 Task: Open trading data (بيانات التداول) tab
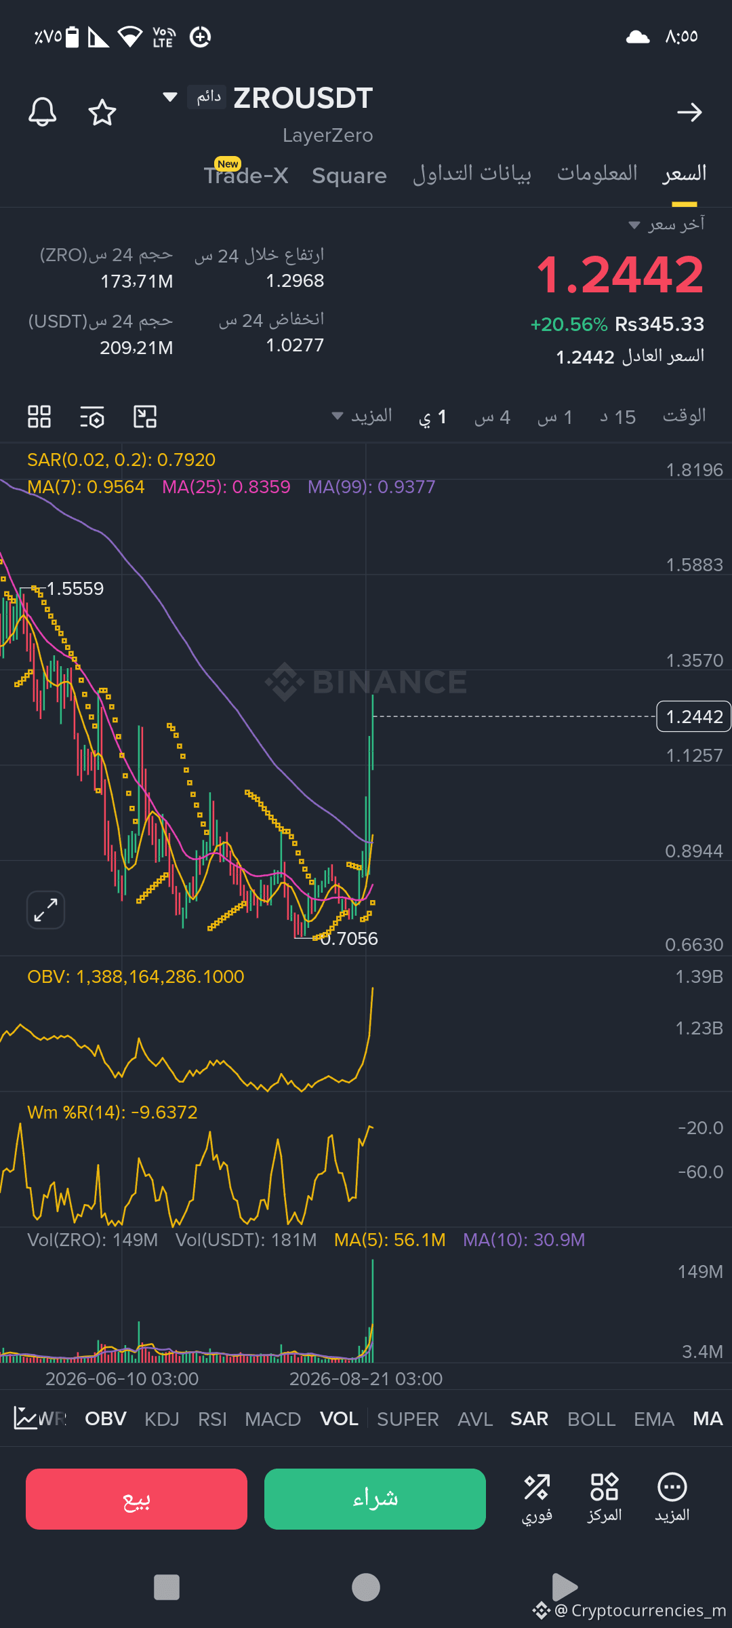(x=472, y=174)
